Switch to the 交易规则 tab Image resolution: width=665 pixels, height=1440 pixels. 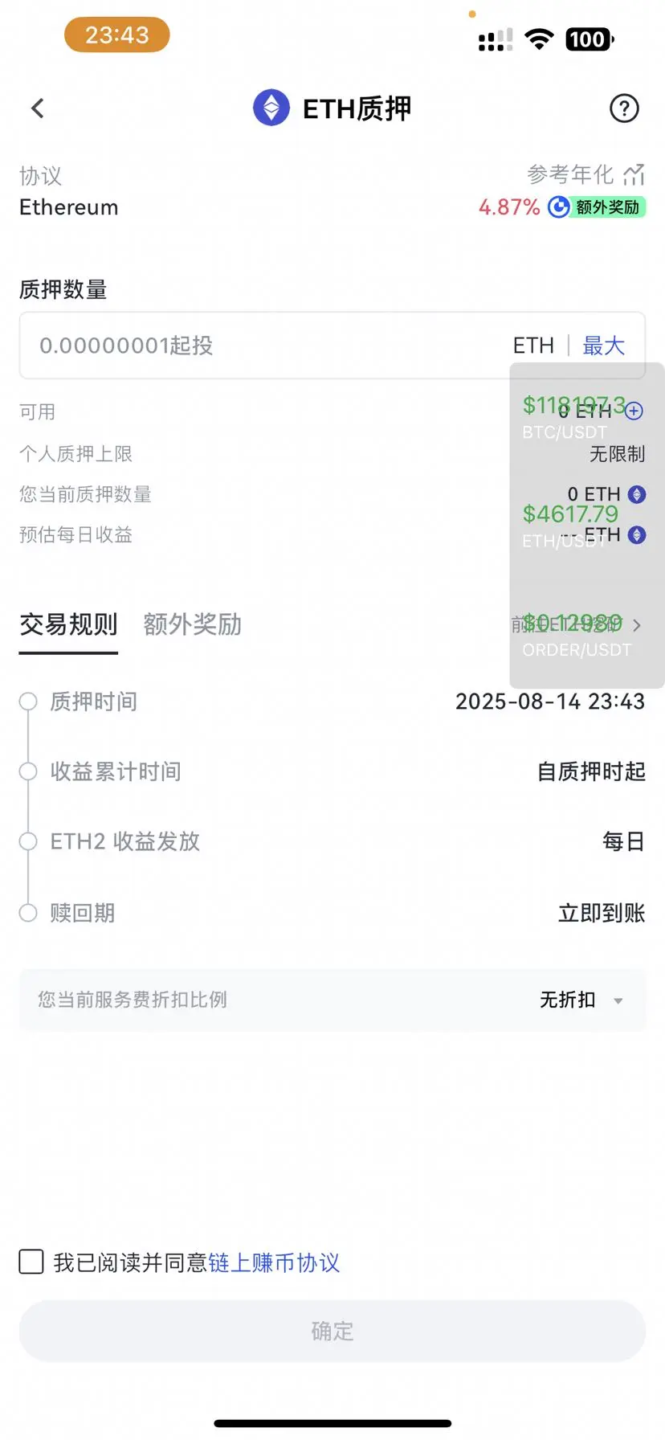tap(68, 624)
